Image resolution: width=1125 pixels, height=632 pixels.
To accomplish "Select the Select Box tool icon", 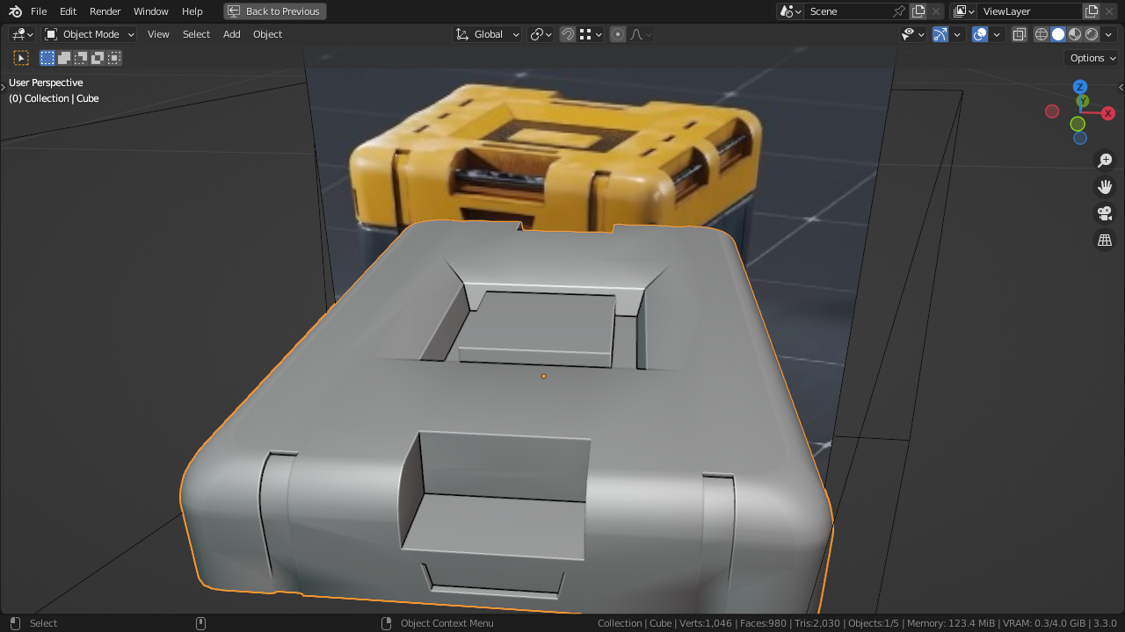I will click(x=21, y=58).
